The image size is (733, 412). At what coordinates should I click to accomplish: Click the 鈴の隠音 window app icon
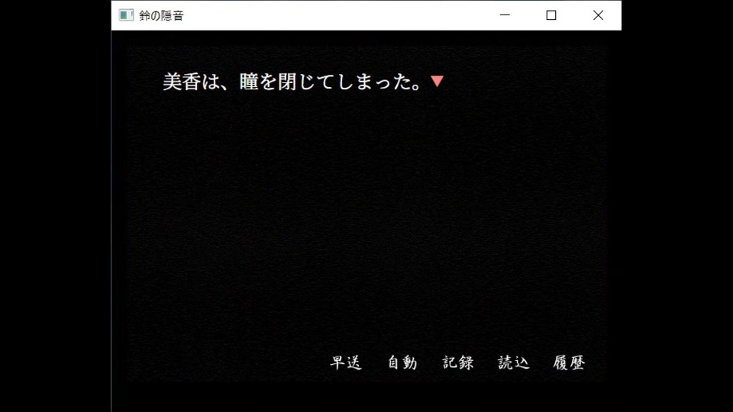[126, 15]
